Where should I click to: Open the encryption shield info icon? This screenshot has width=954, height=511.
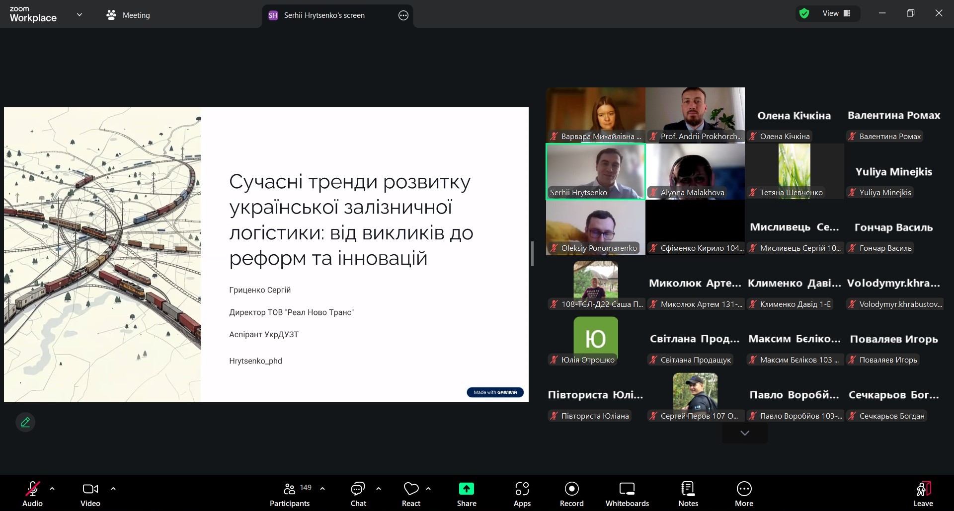804,13
